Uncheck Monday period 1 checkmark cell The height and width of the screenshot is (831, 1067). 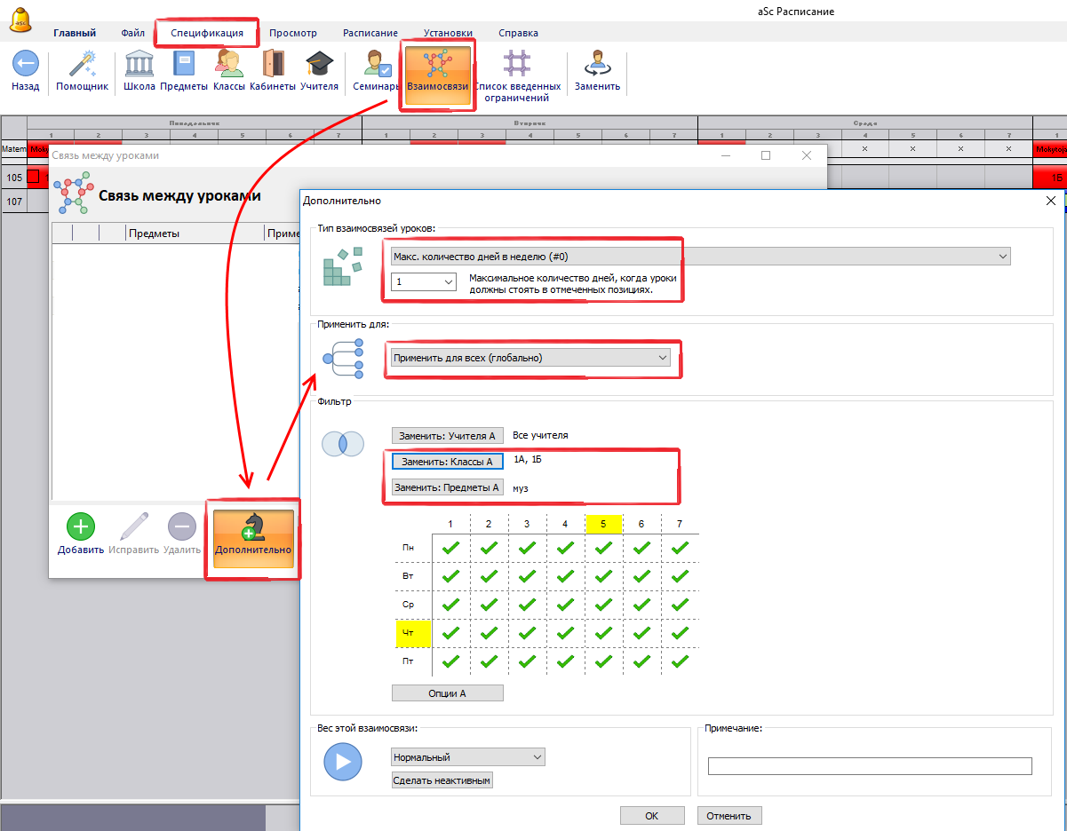pos(450,549)
